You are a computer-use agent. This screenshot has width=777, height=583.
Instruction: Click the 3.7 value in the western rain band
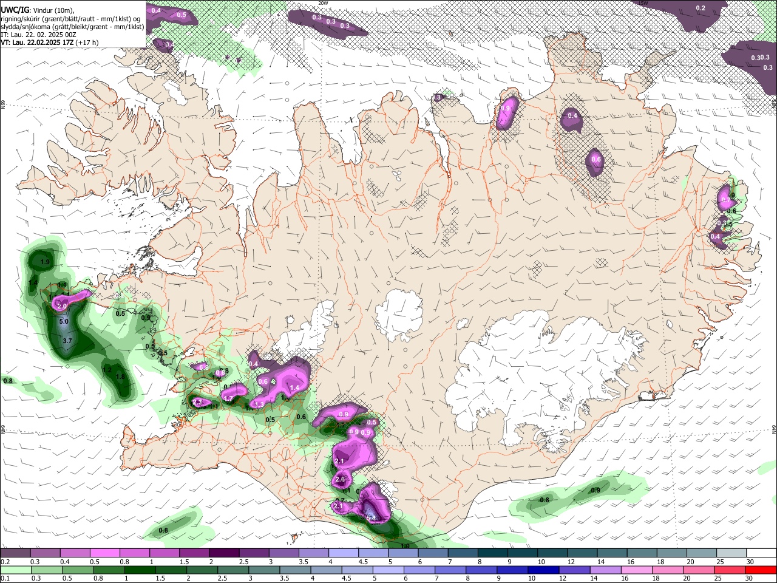pos(67,341)
